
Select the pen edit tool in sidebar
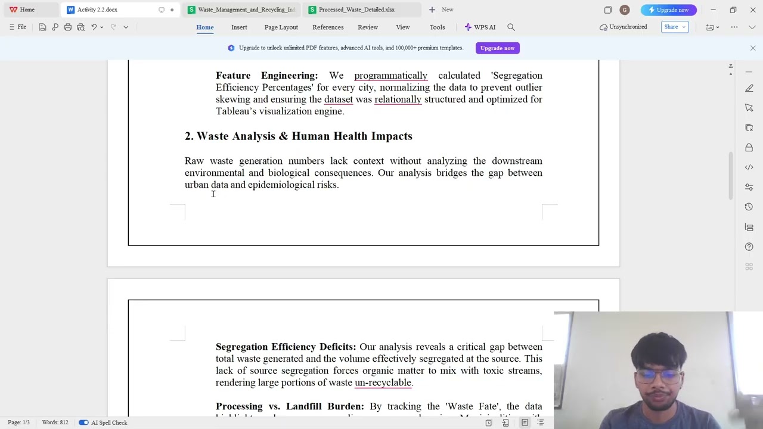(749, 88)
